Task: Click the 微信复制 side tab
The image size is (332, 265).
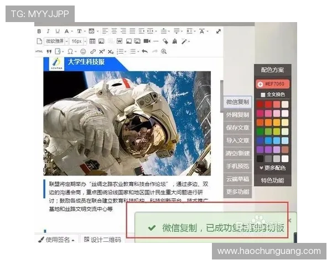Action: pyautogui.click(x=237, y=102)
